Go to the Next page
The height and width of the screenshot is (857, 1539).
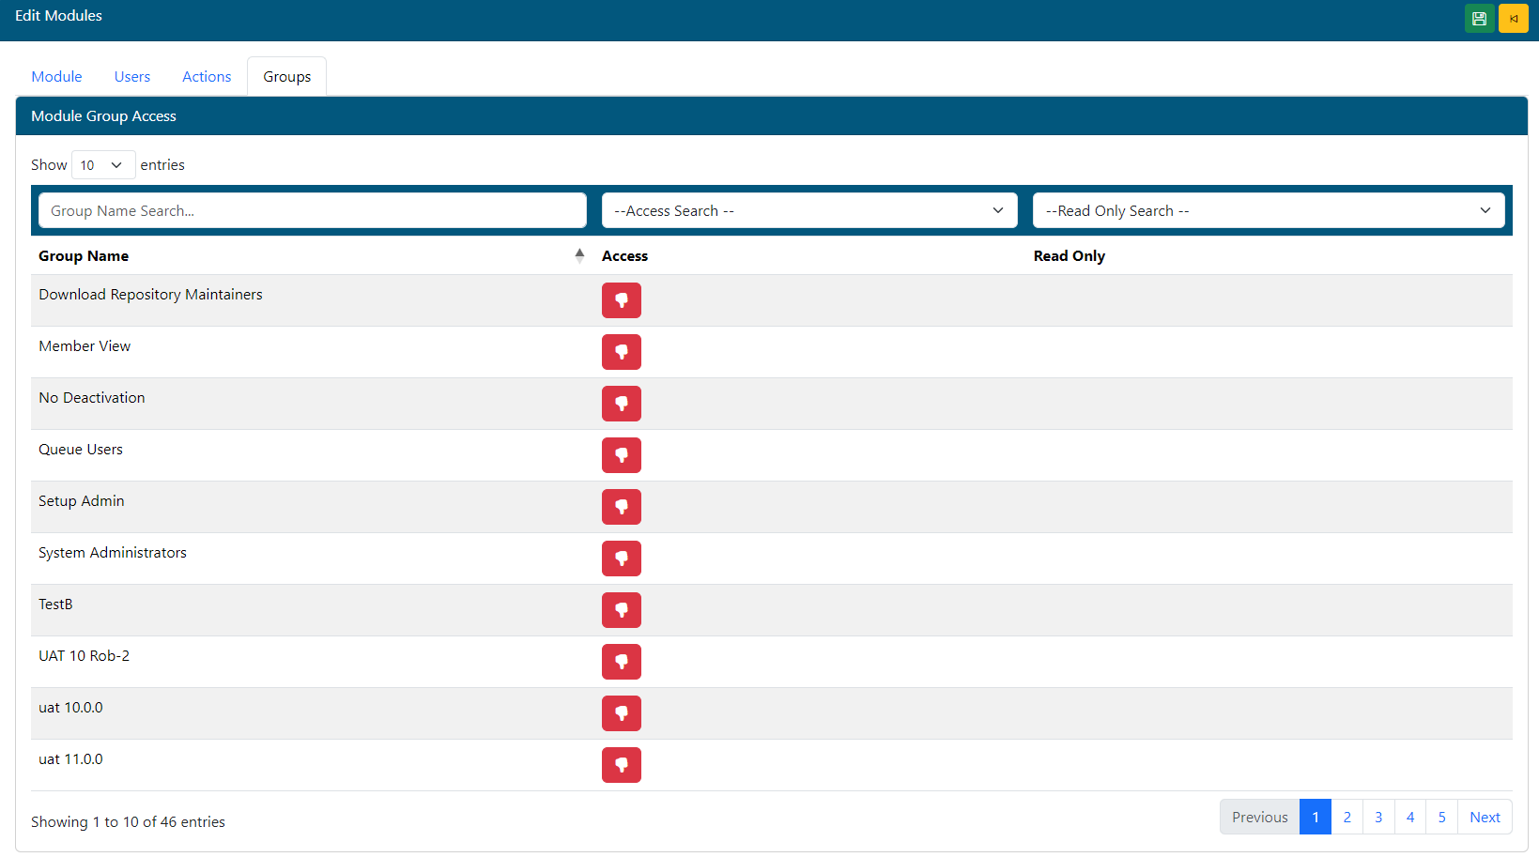[1484, 817]
